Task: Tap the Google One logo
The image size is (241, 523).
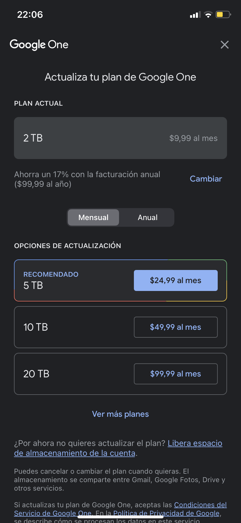Action: pos(39,45)
